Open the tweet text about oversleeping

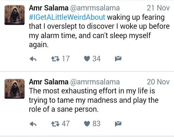click(99, 31)
